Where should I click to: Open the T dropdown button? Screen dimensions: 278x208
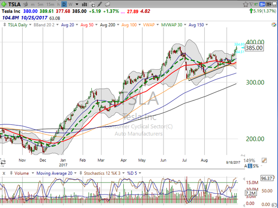269,4
